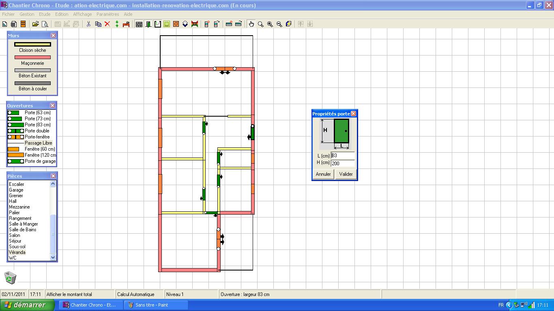Click the yellow arrow on blue page icon

(x=289, y=24)
